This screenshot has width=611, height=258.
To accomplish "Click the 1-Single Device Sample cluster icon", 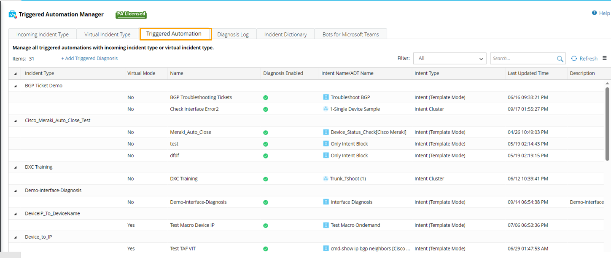I will tap(326, 109).
